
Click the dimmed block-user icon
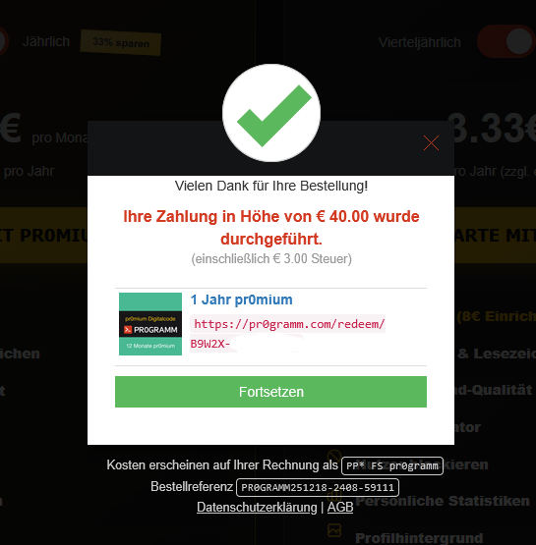click(x=334, y=456)
